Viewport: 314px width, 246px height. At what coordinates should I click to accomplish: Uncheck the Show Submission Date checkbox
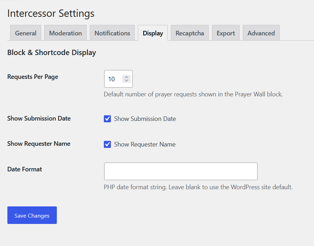tap(107, 118)
